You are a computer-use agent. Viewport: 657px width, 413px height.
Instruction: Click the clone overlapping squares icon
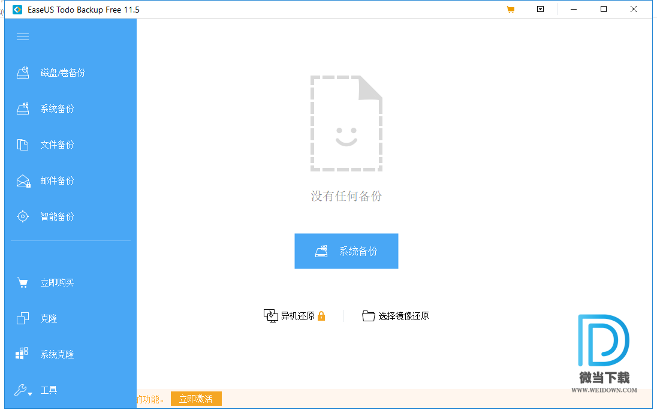(x=23, y=318)
